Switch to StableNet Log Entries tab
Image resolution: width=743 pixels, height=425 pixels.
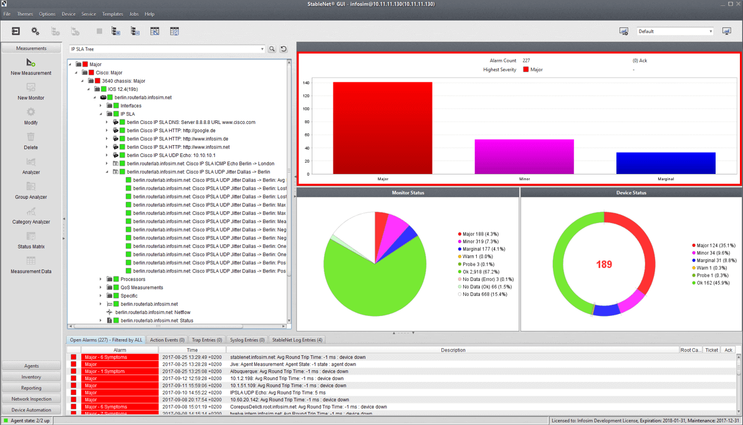point(297,340)
